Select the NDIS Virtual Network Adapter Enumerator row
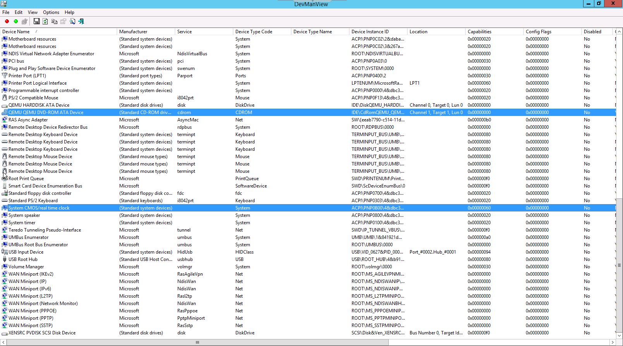Viewport: 623px width, 346px height. point(308,54)
